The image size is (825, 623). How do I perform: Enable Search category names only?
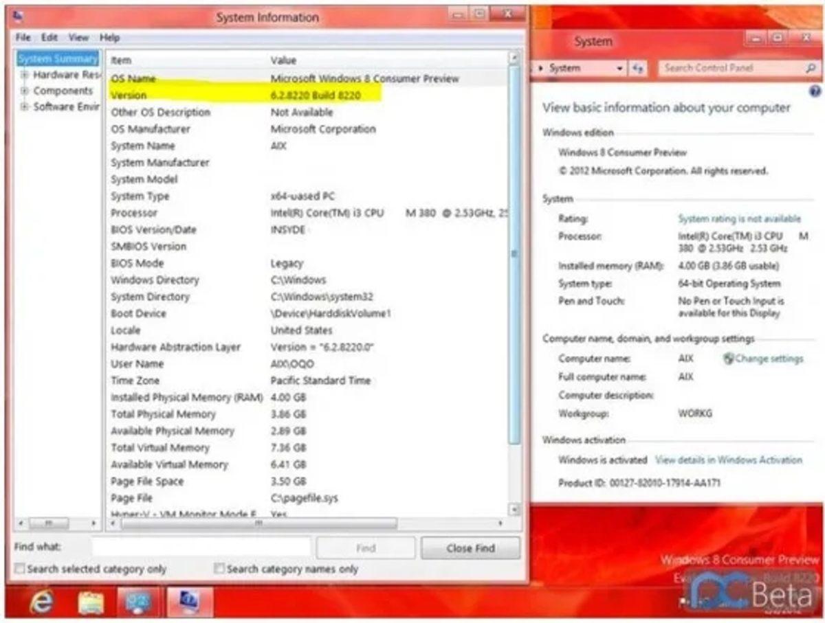(x=219, y=569)
